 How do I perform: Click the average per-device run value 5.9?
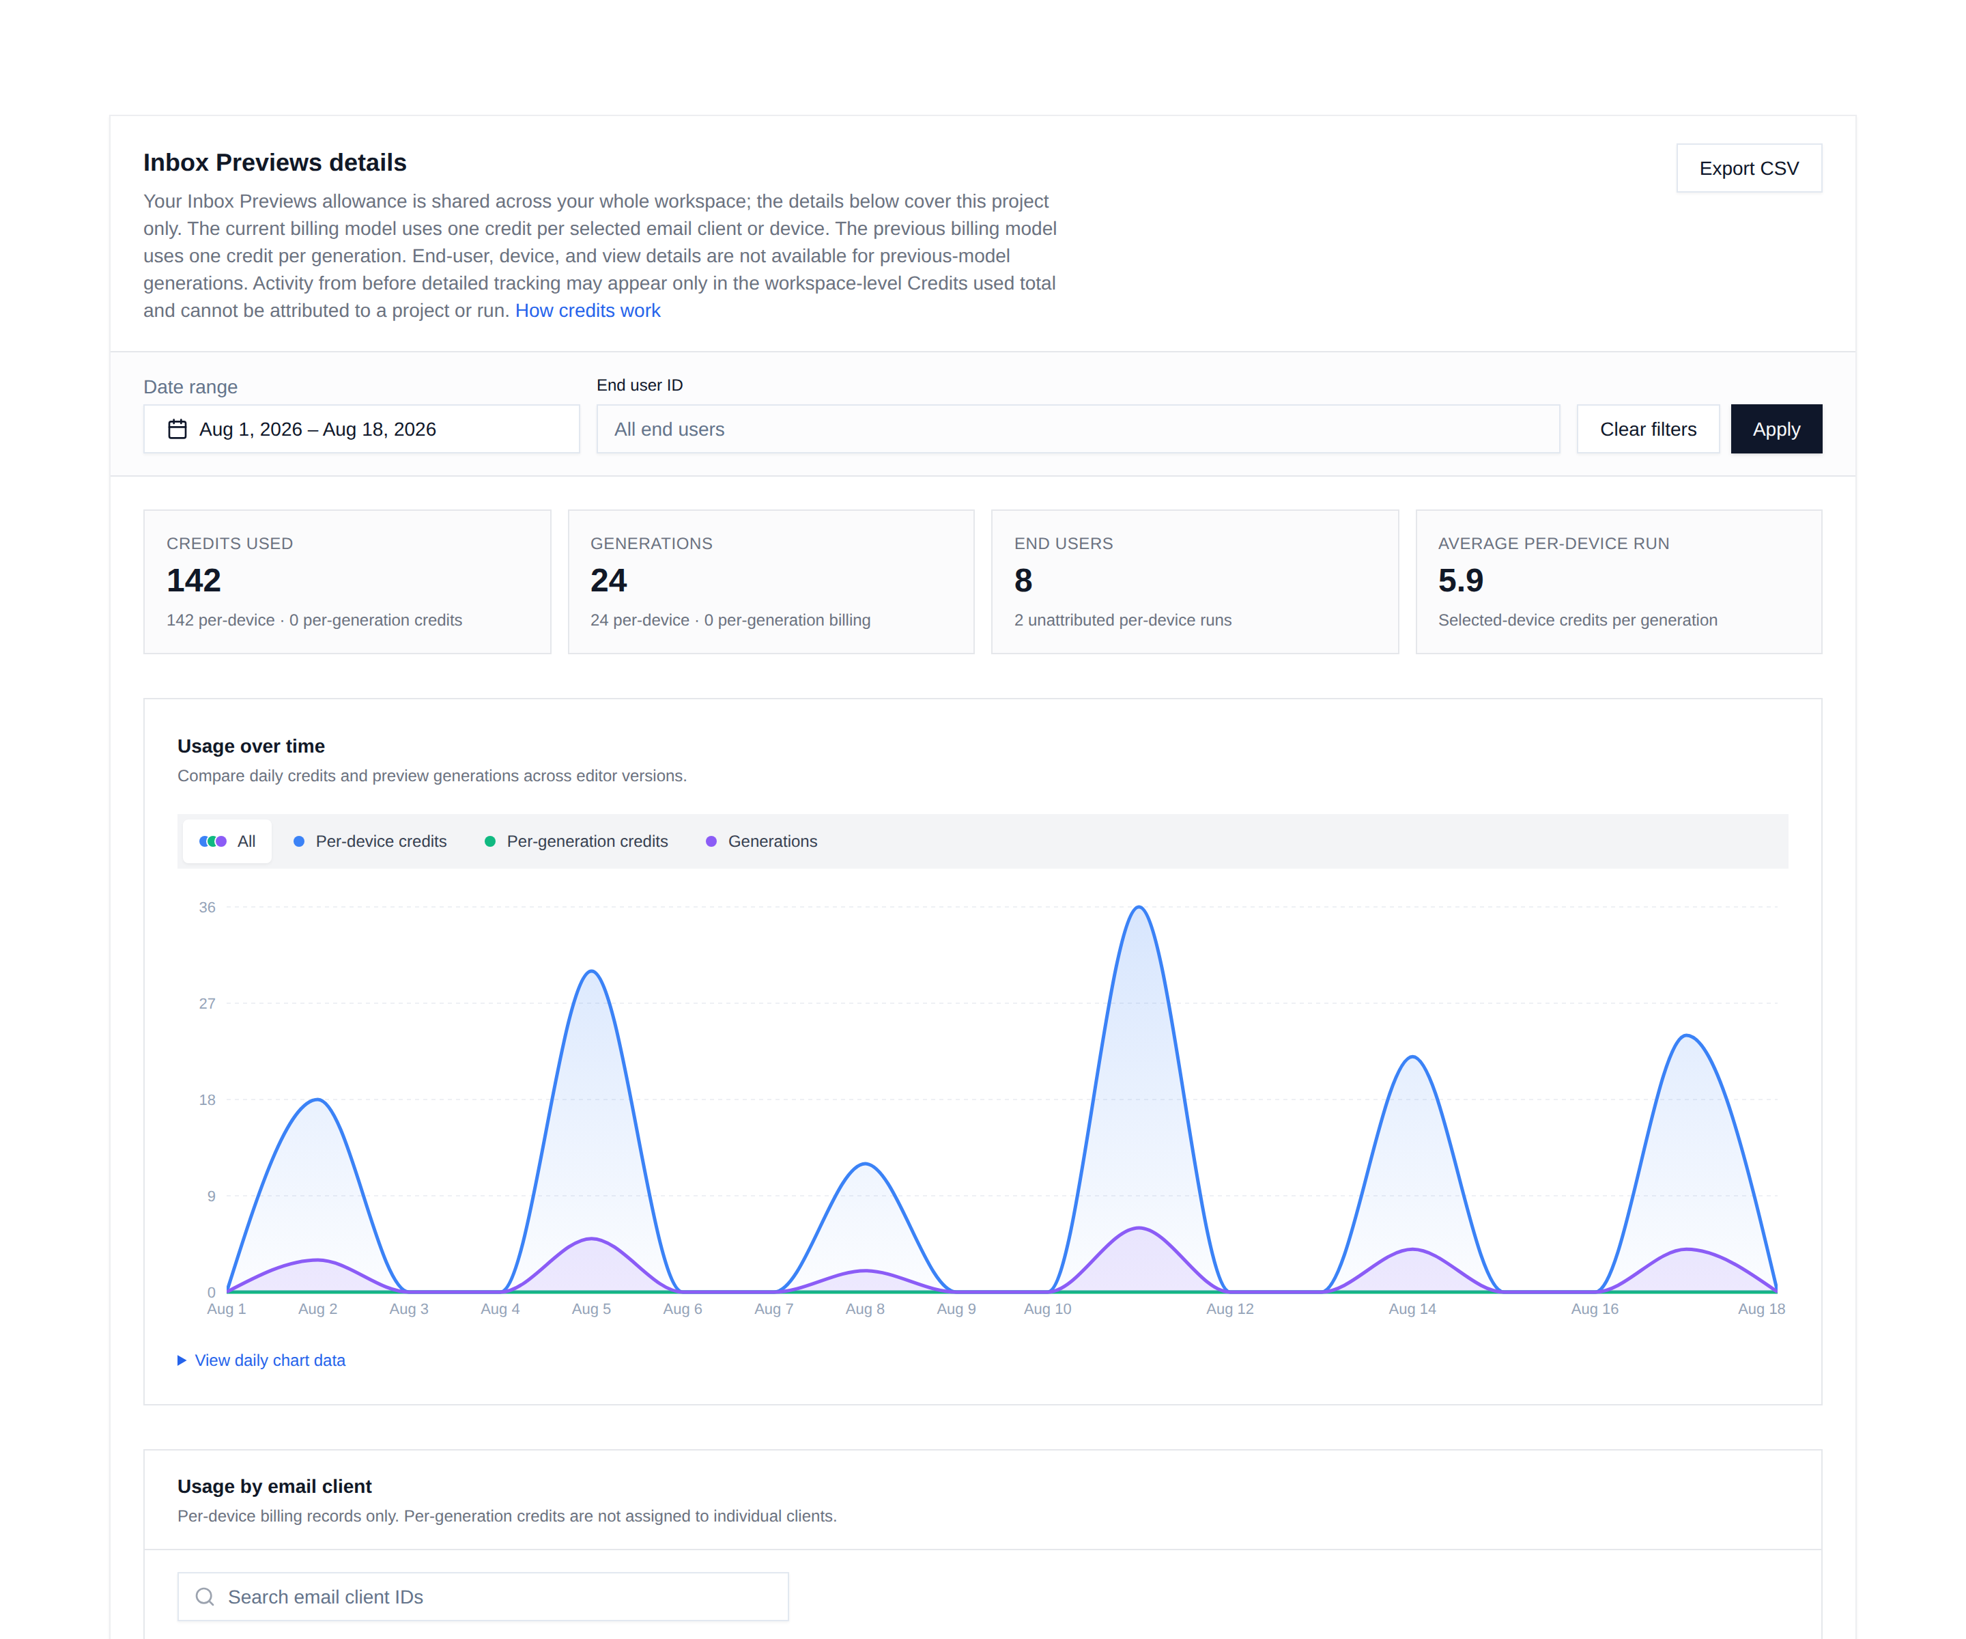(x=1460, y=580)
